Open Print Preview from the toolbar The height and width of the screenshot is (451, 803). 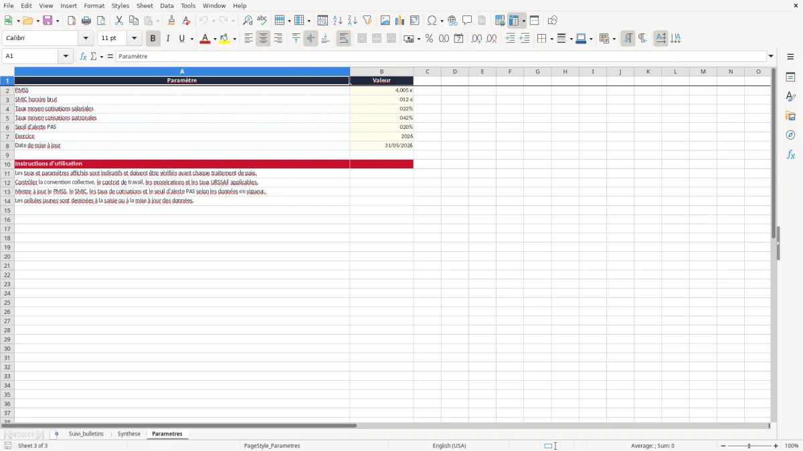[x=101, y=21]
